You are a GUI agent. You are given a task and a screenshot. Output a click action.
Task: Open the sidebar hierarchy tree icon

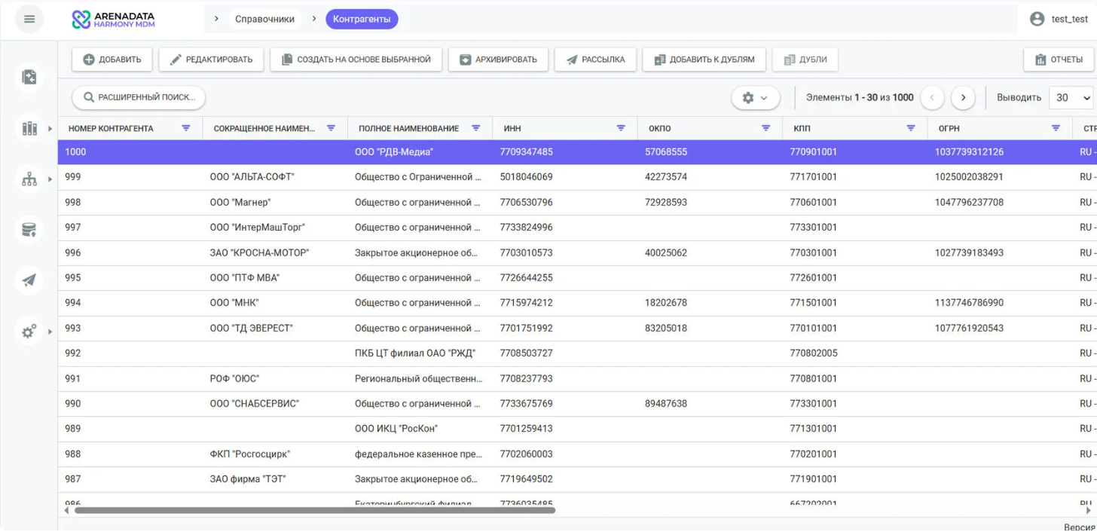pyautogui.click(x=29, y=179)
